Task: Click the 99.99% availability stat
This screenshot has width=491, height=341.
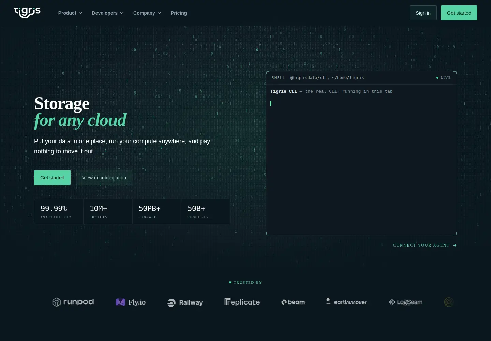Action: [x=59, y=212]
